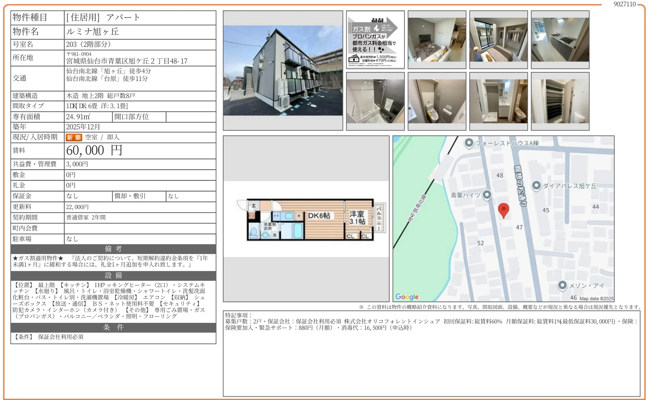Open the shoe box shelving photo
The height and width of the screenshot is (400, 650).
[x=560, y=101]
